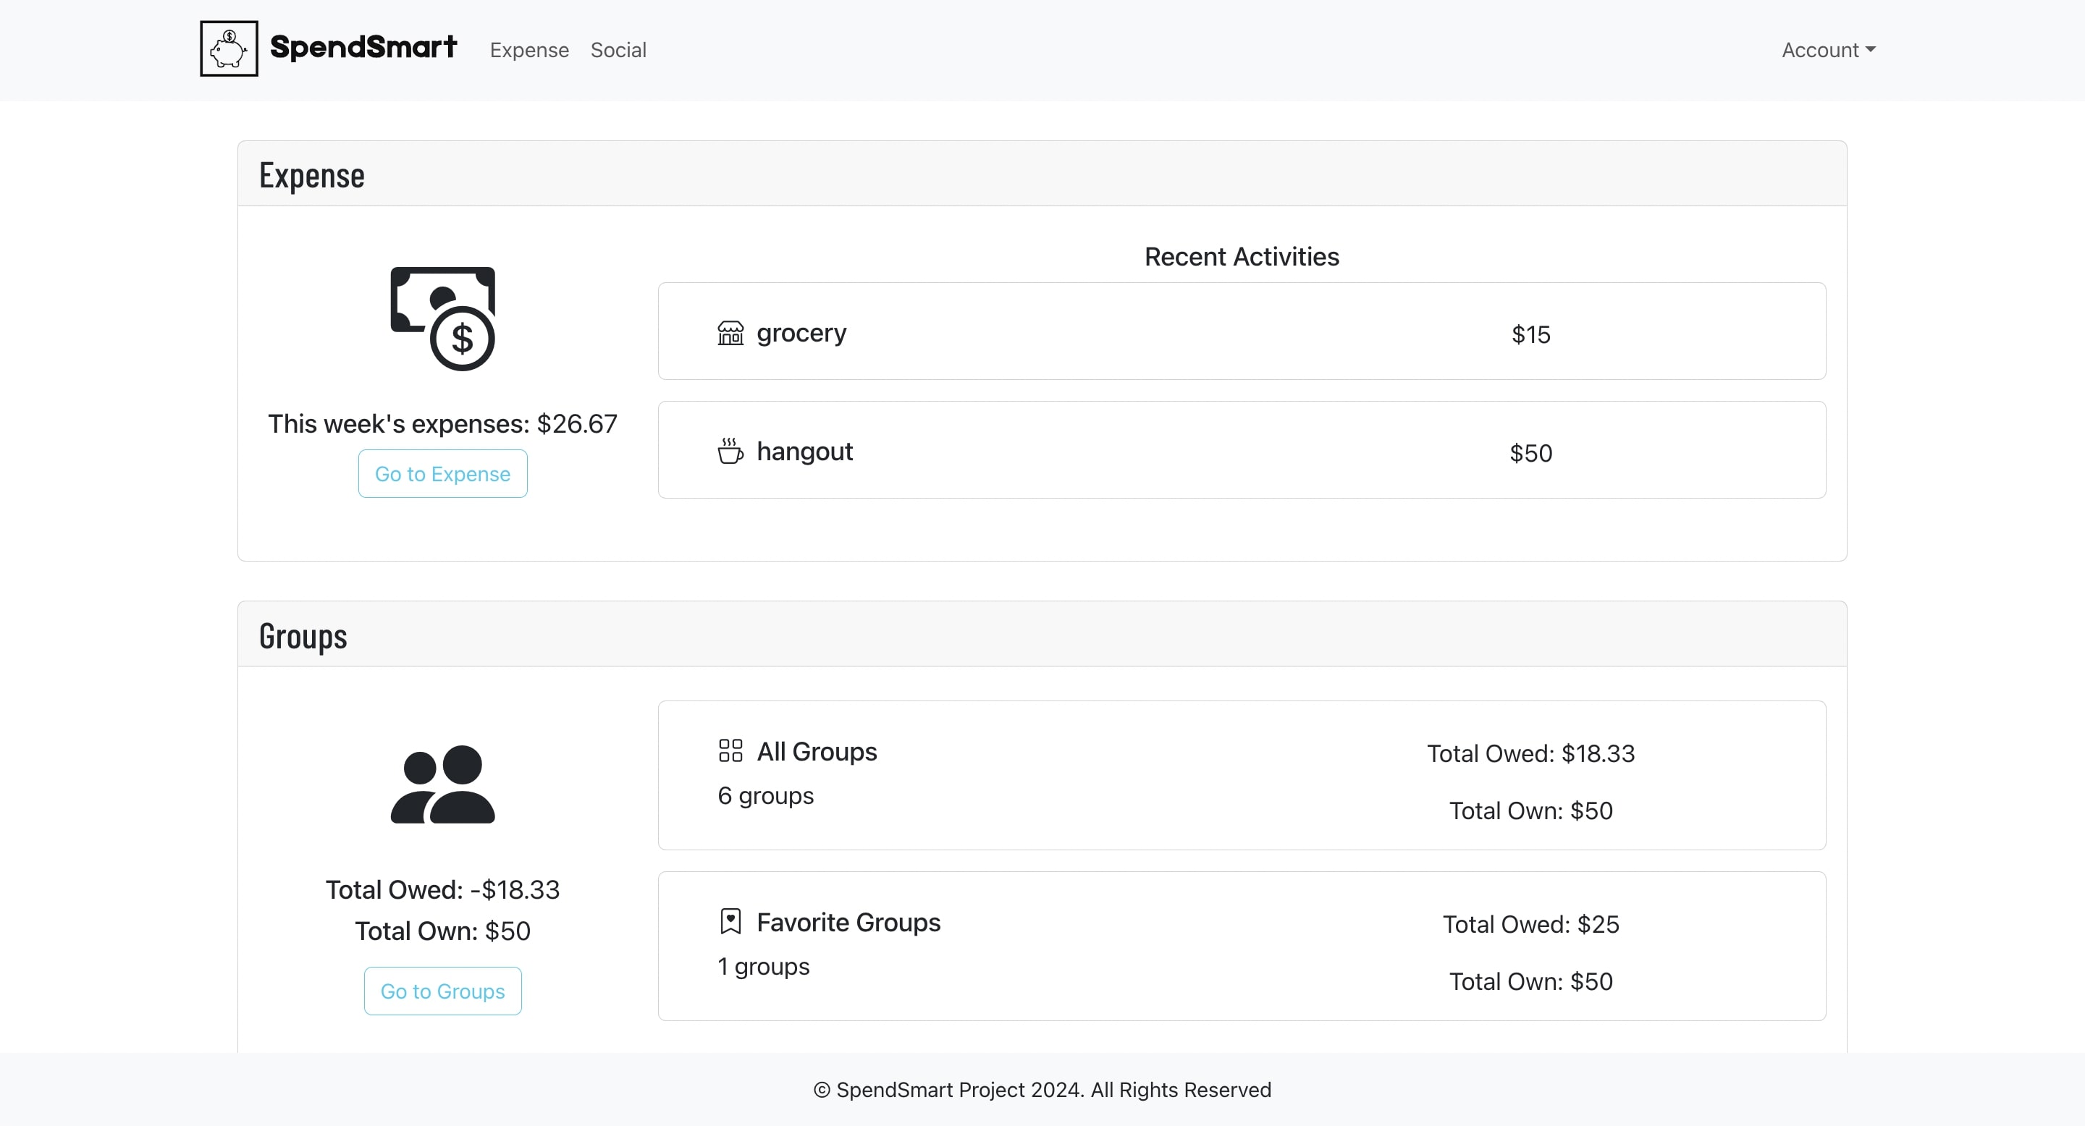This screenshot has width=2085, height=1126.
Task: Click the grocery store icon
Action: (730, 332)
